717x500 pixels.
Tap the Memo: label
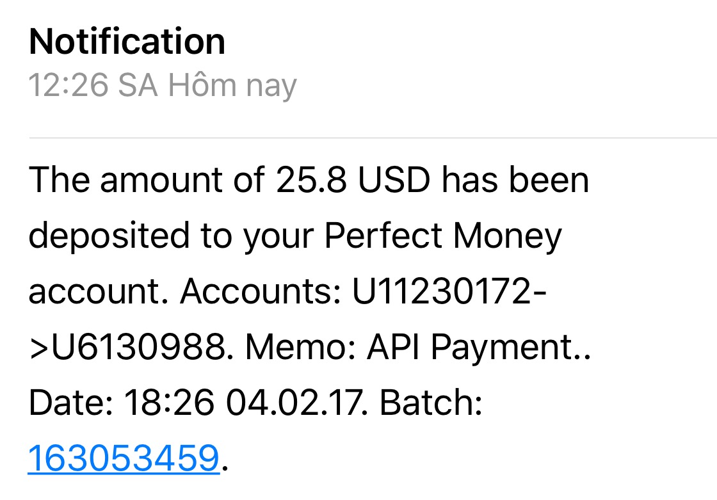tap(301, 348)
